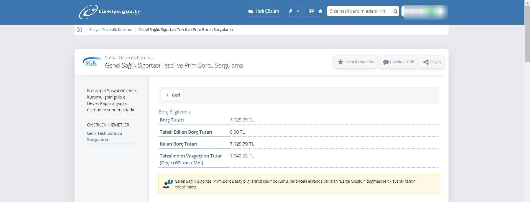Screen dimensions: 530x202
Task: Focus the 'Size nasıl yardım edebilirim' search field
Action: [359, 11]
